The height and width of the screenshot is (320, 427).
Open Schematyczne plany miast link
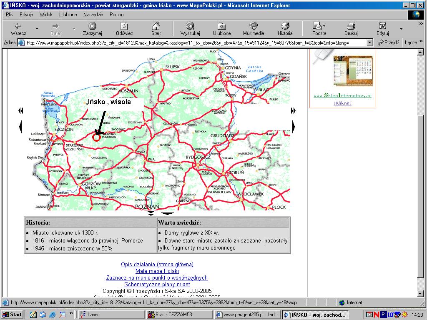(157, 285)
